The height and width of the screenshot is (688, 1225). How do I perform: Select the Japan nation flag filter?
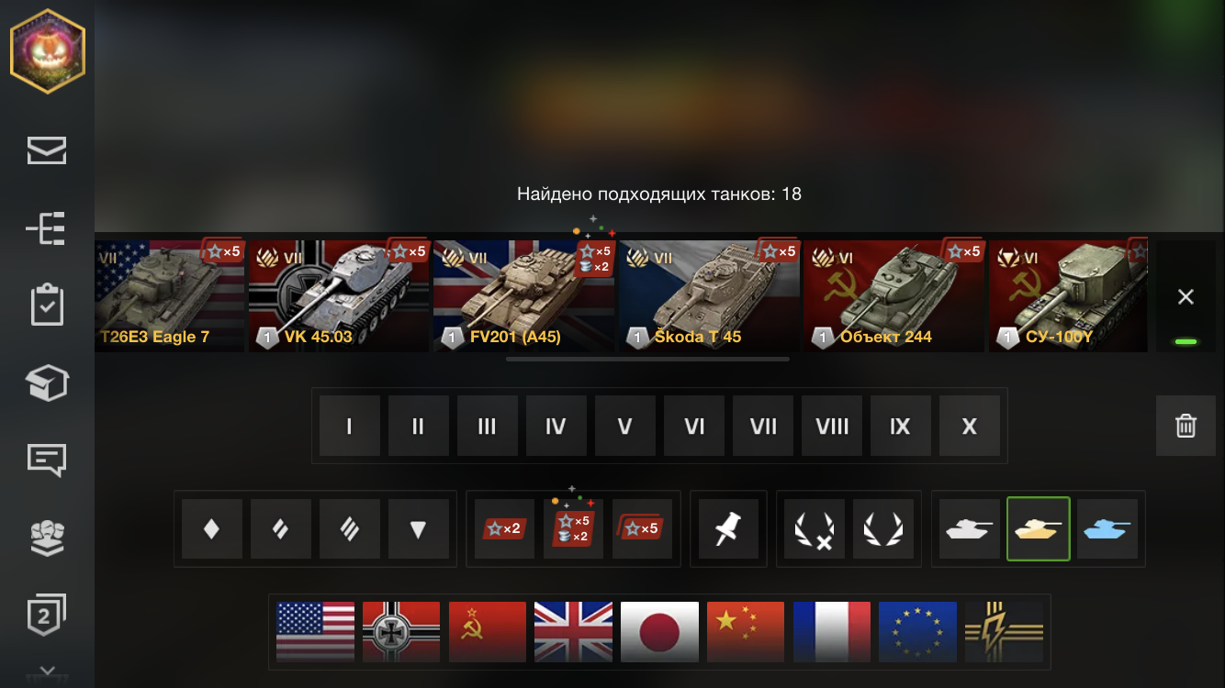point(659,632)
